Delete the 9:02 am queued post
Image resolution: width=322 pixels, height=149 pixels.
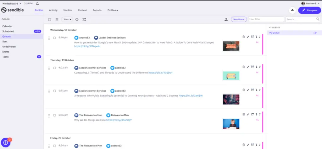[x=244, y=67]
